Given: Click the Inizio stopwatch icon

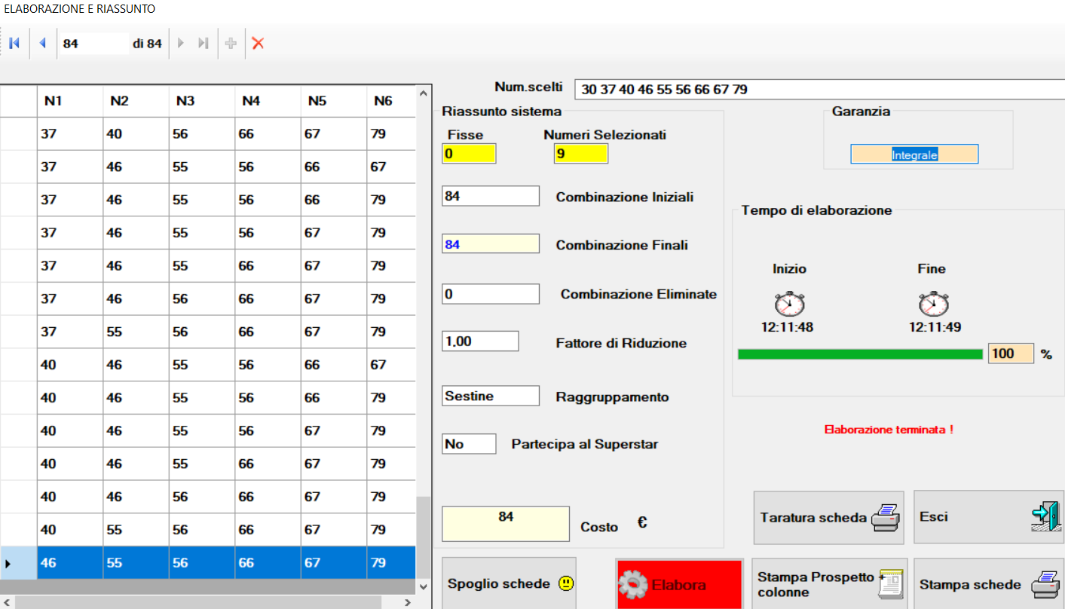Looking at the screenshot, I should (789, 303).
